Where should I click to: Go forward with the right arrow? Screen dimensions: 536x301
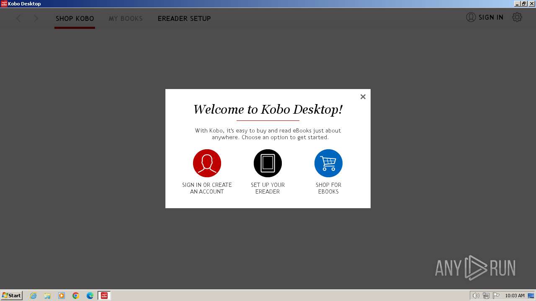tap(36, 18)
